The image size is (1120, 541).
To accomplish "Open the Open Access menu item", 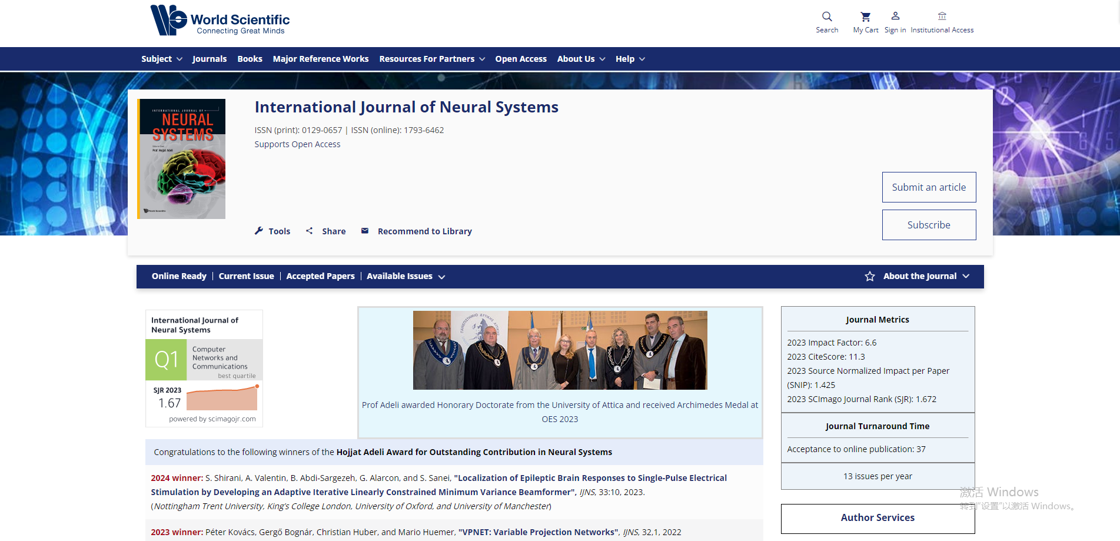I will (521, 59).
